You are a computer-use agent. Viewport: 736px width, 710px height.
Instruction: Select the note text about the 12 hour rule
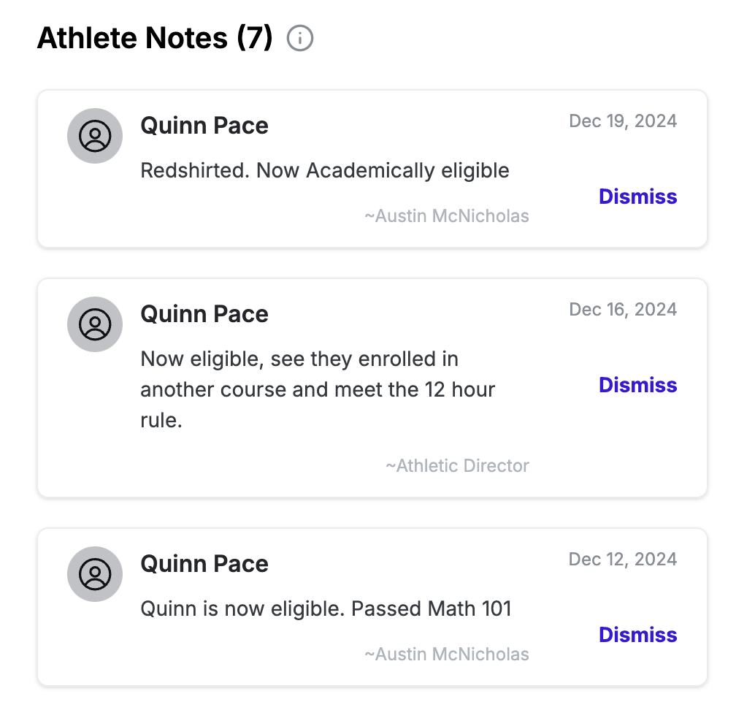tap(318, 389)
